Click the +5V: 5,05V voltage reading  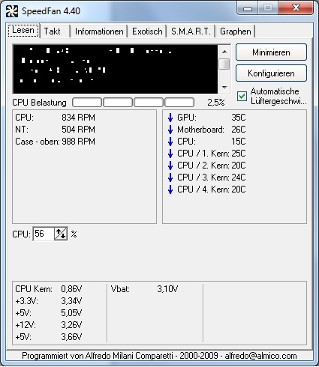tap(49, 313)
